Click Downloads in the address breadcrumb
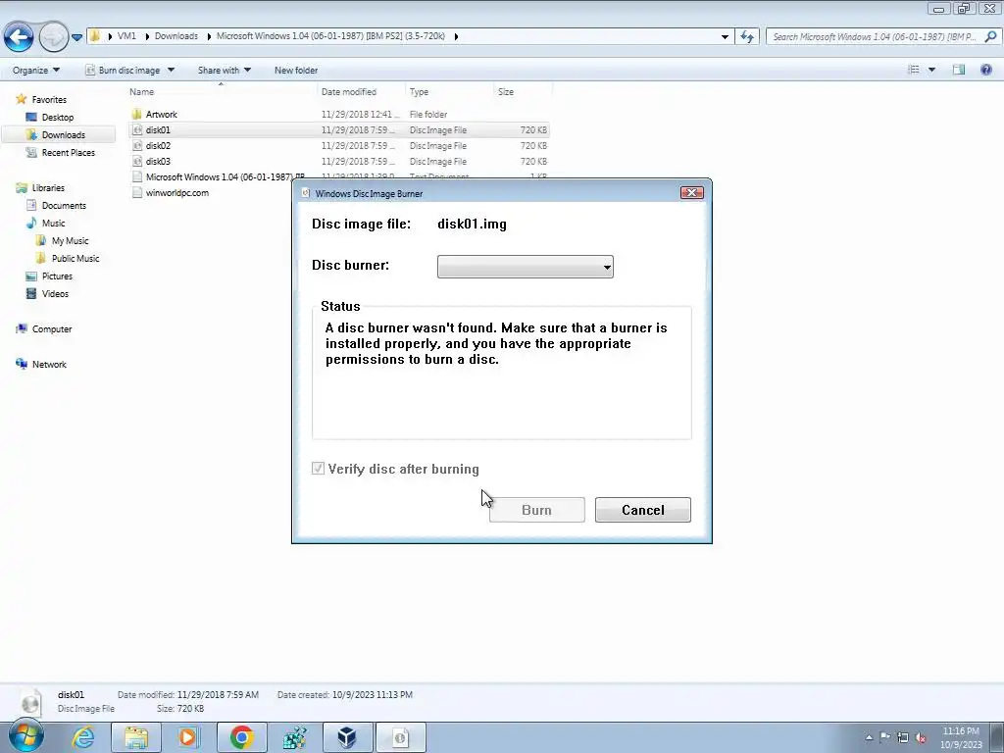 pos(176,36)
